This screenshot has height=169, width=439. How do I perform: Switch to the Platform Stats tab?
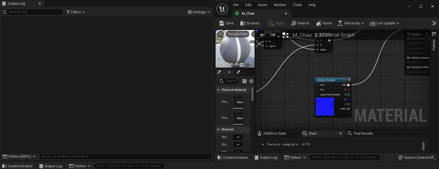(272, 134)
